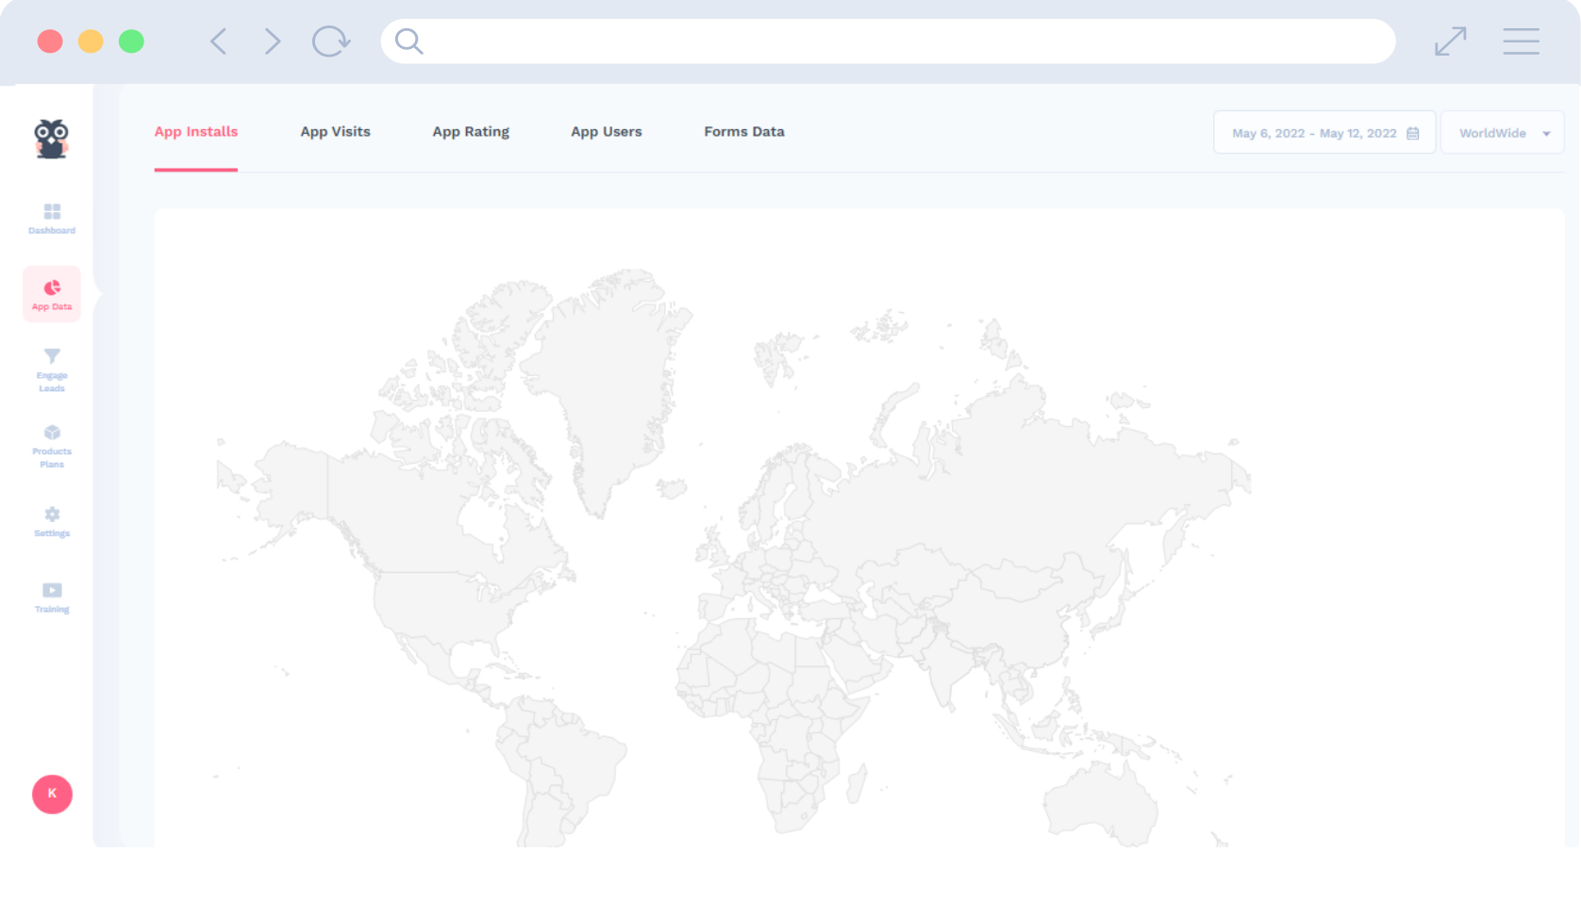The image size is (1581, 901).
Task: Select the App Installs tab
Action: [x=196, y=132]
